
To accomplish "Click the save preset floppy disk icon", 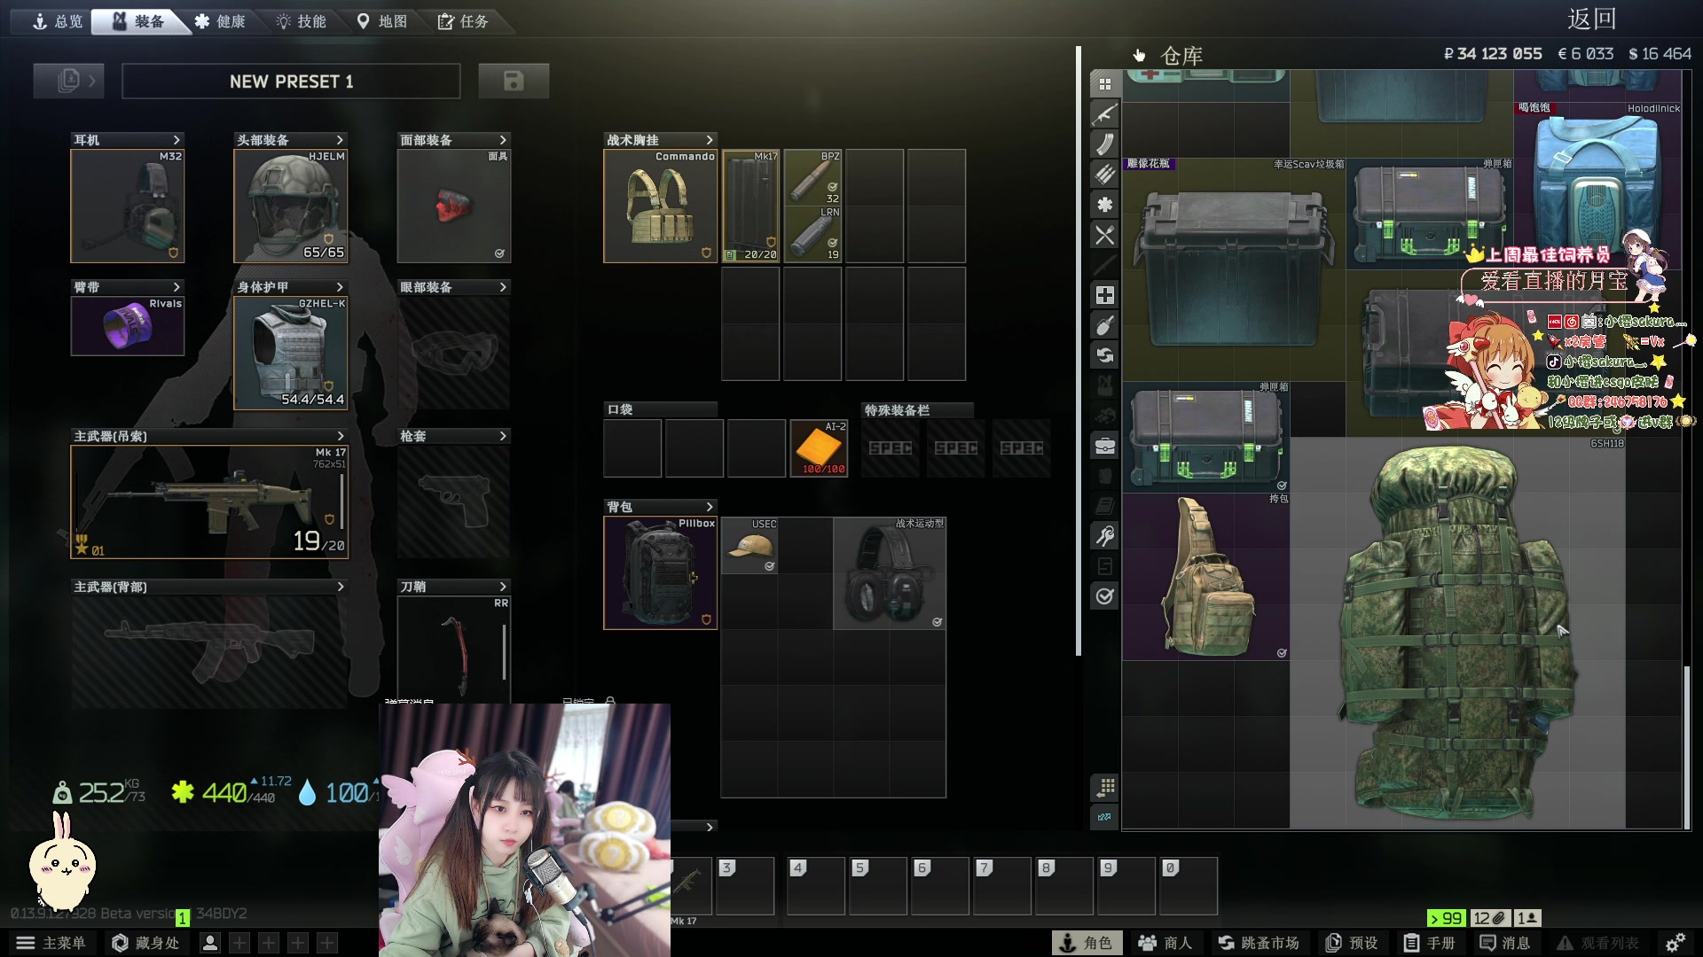I will point(514,81).
